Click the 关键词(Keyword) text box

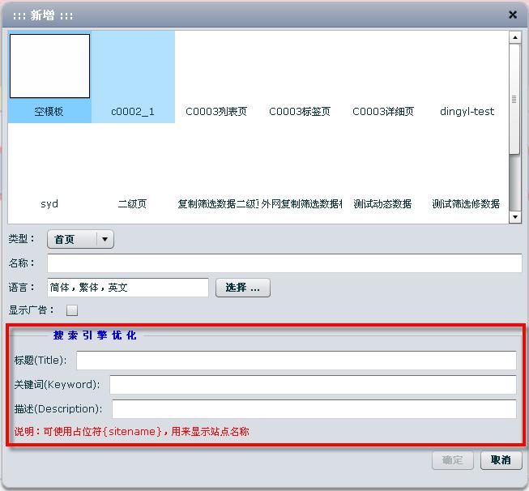(313, 385)
